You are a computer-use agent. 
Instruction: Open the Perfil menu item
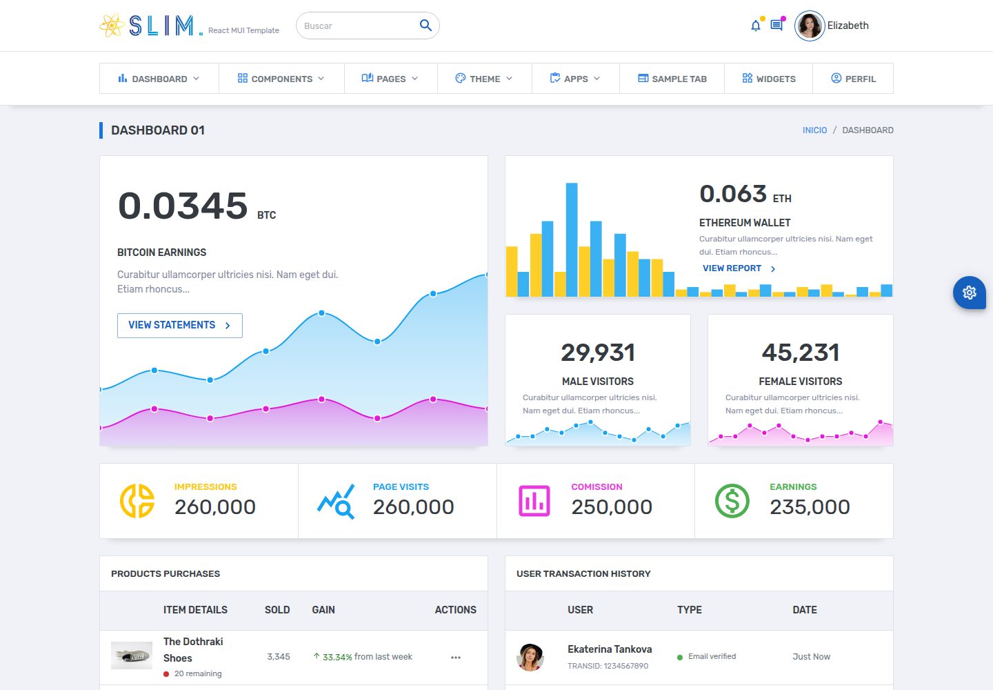tap(853, 79)
